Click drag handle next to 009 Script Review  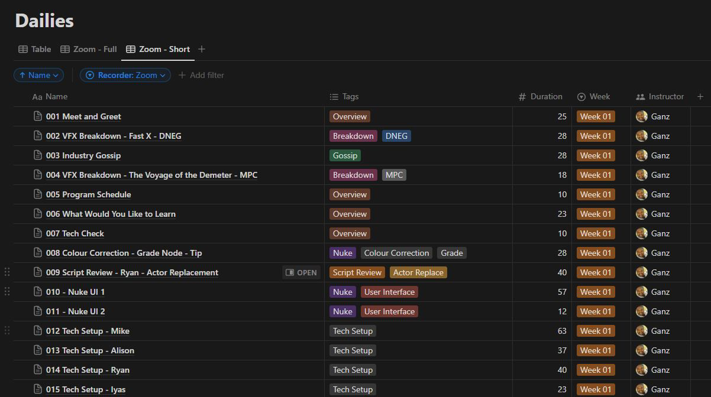(7, 272)
